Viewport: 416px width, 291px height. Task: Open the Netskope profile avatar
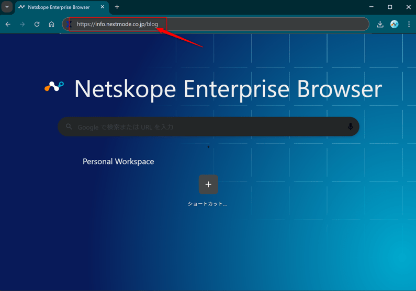click(394, 24)
